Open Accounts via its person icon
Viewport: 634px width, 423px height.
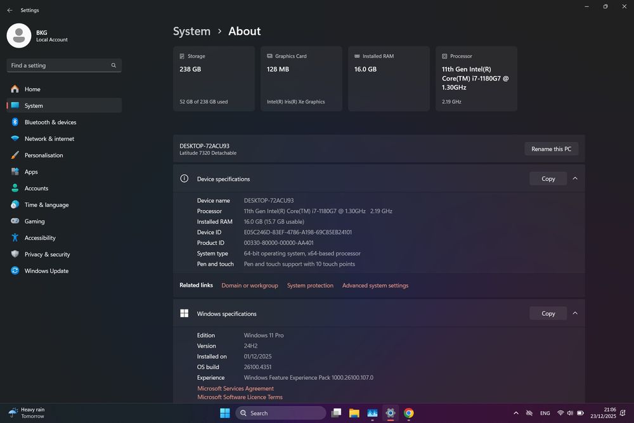coord(15,188)
